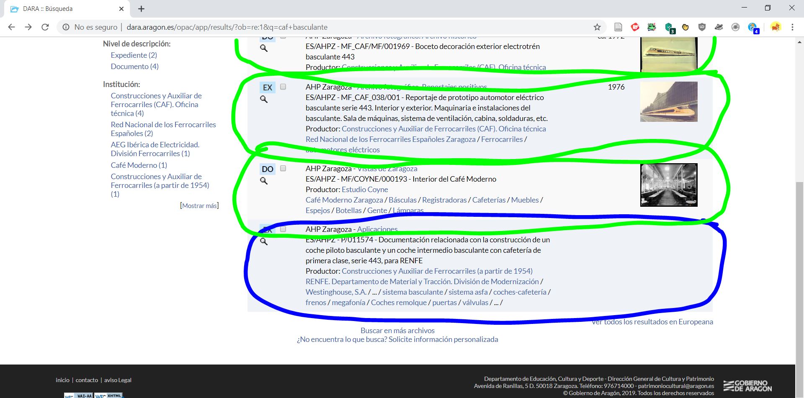Open the sistema basculante subject link

[412, 292]
